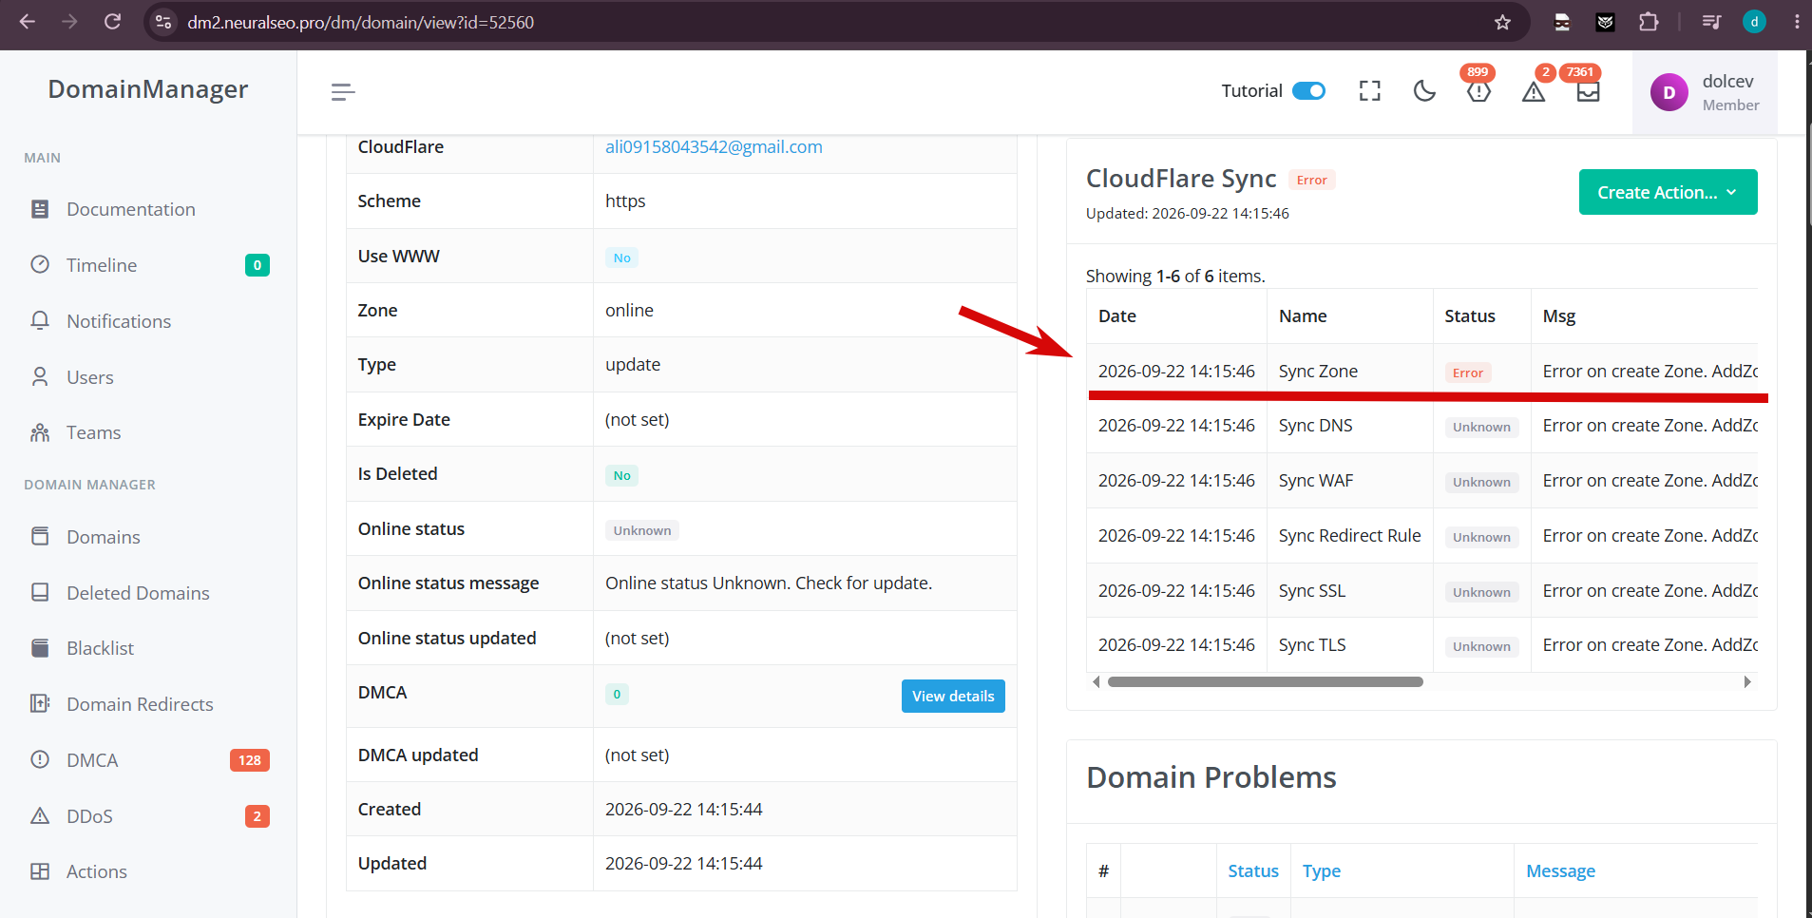Viewport: 1812px width, 918px height.
Task: Open the browser extensions puzzle icon
Action: [1649, 22]
